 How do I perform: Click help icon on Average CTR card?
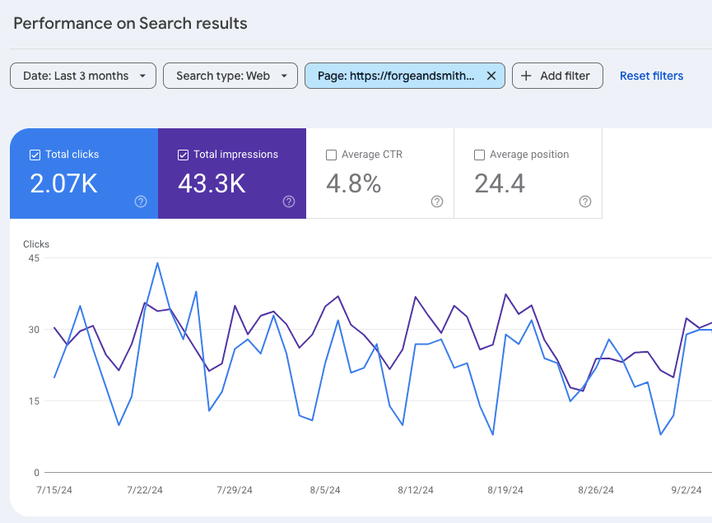[437, 201]
